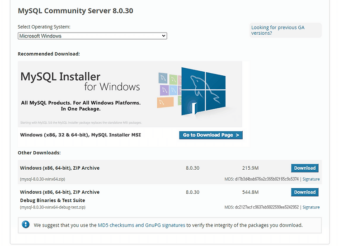Download the 544.8M Debug Binaries archive
Viewport: 339px width, 246px height.
tap(305, 192)
